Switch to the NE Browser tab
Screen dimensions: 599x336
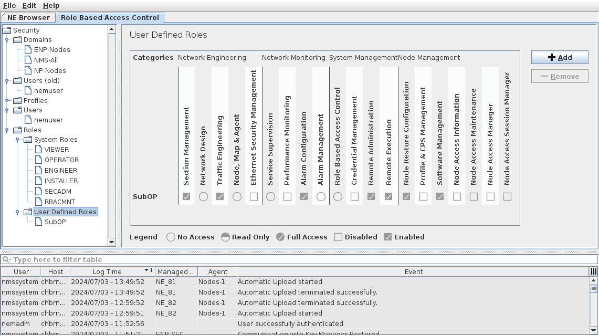(28, 17)
